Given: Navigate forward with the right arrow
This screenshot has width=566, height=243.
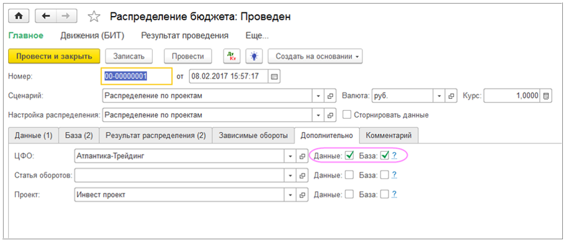Looking at the screenshot, I should point(66,16).
